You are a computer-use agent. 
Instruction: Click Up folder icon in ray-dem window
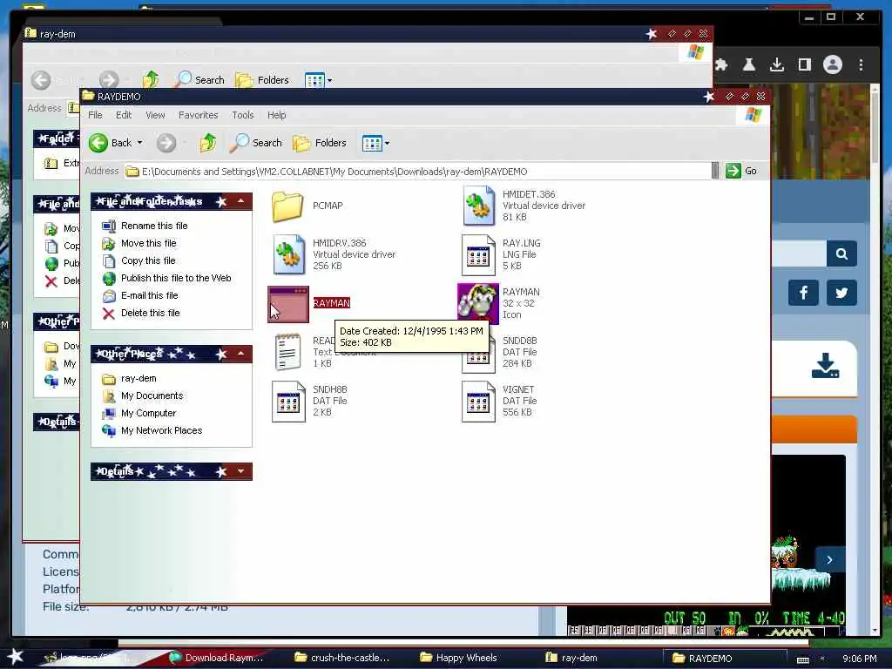tap(151, 79)
